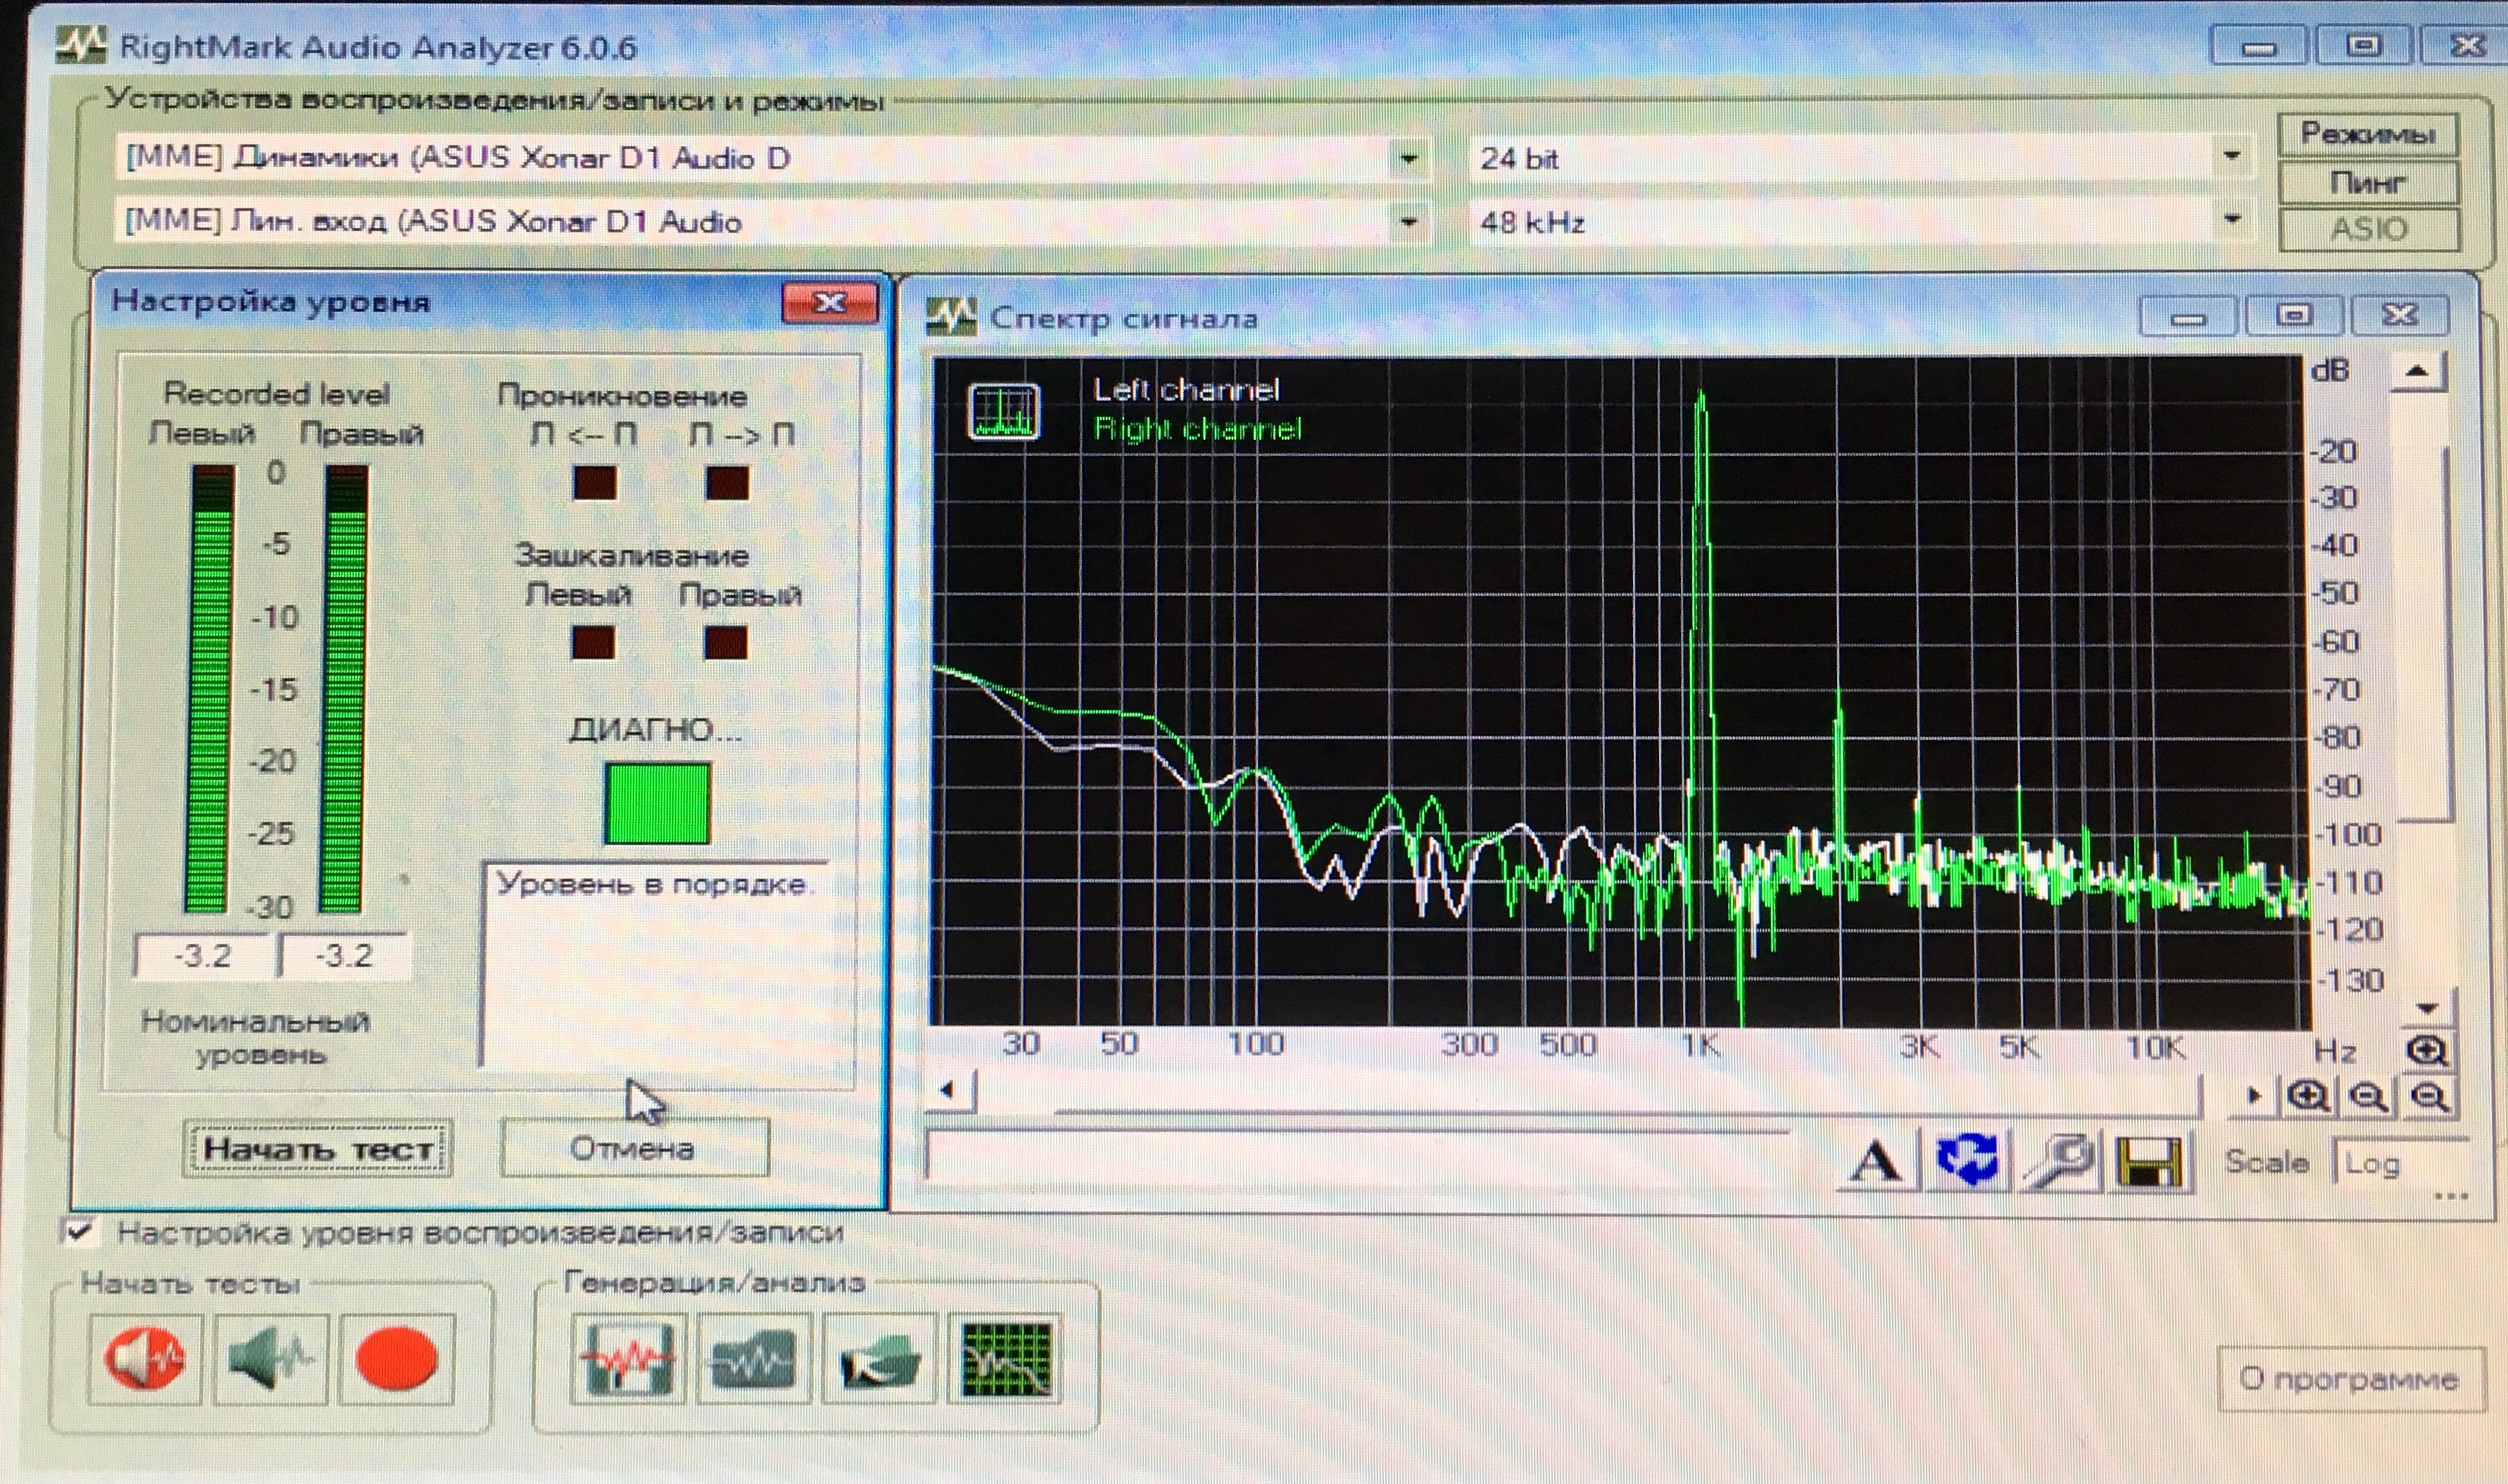The height and width of the screenshot is (1484, 2508).
Task: Click the yellow floppy disk save icon
Action: pos(2149,1162)
